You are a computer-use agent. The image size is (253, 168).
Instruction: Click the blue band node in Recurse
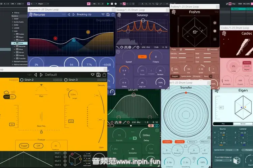pos(74,40)
